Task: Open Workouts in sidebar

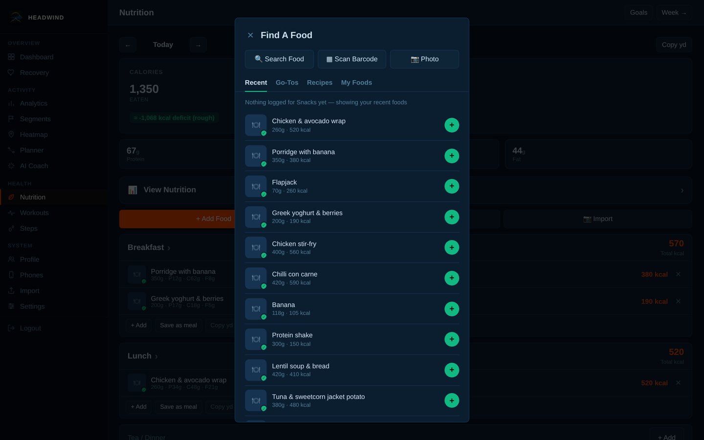Action: [54, 213]
